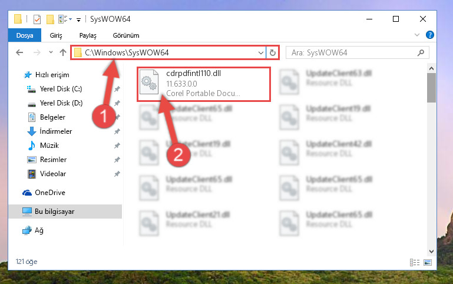The image size is (453, 284).
Task: Switch to details view layout
Action: click(x=414, y=262)
